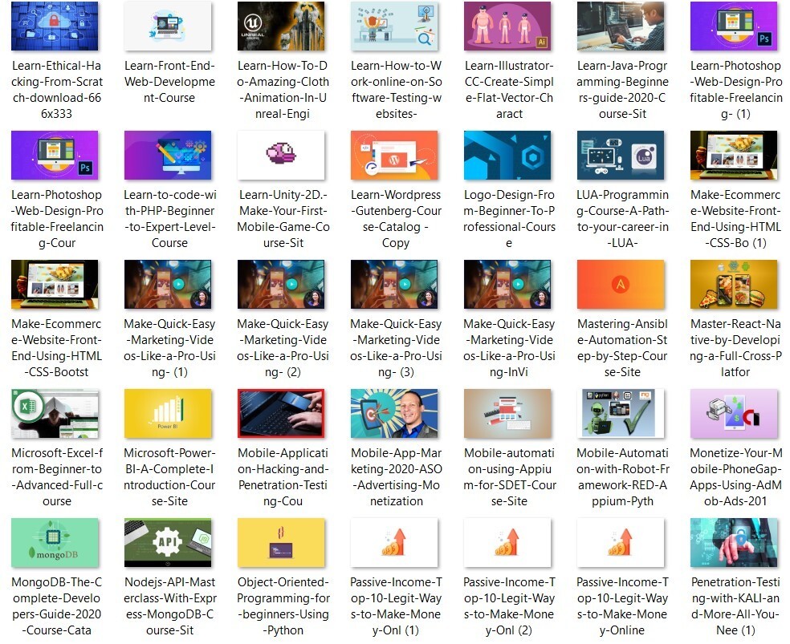
Task: Click filename 'Learn-Front-End-Web-Development-Course'
Action: pyautogui.click(x=169, y=82)
